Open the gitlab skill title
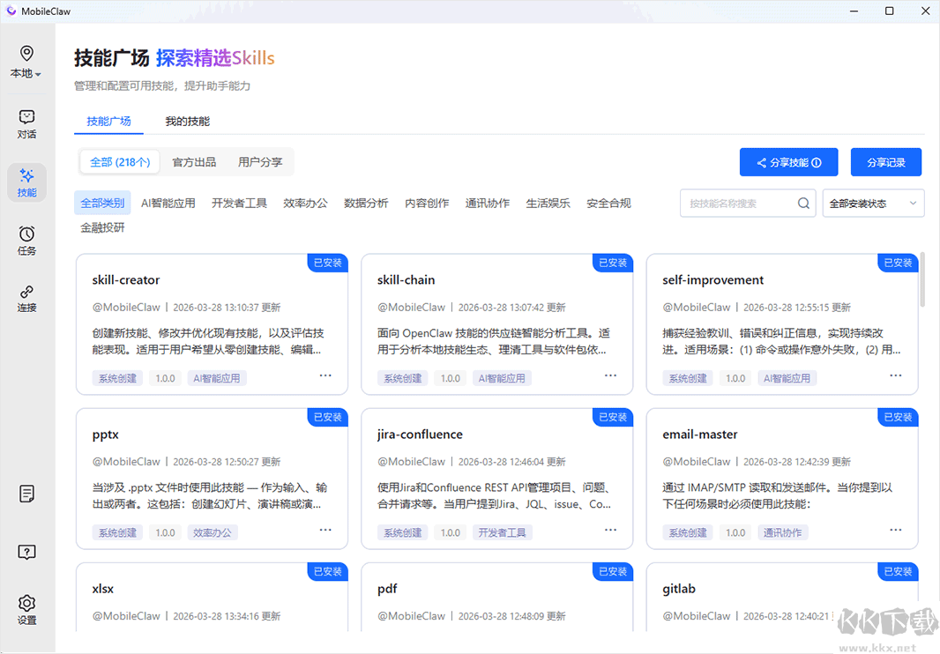Screen dimensions: 940x654 679,589
